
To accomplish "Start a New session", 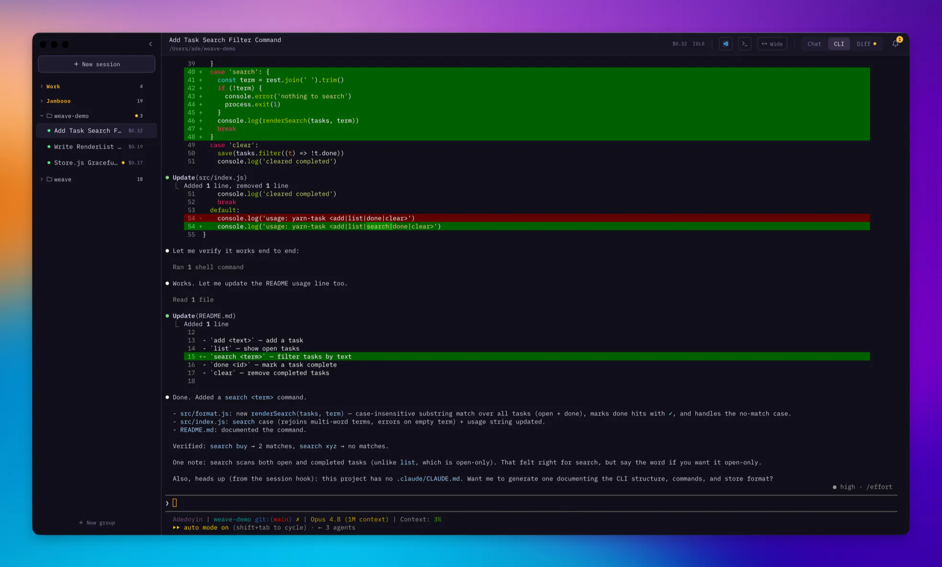I will click(x=97, y=64).
